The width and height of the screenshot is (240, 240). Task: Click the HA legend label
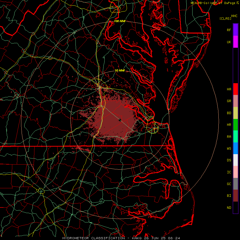pyautogui.click(x=229, y=89)
